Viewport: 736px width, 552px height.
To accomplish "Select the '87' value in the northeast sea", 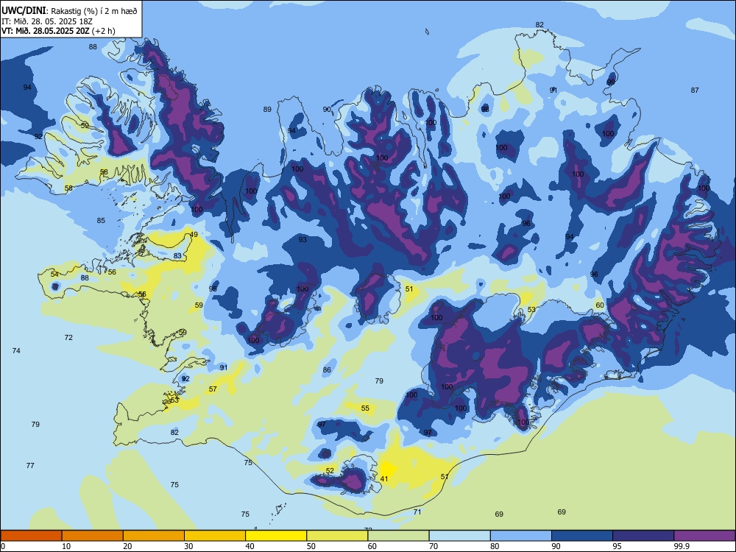I will tap(695, 90).
